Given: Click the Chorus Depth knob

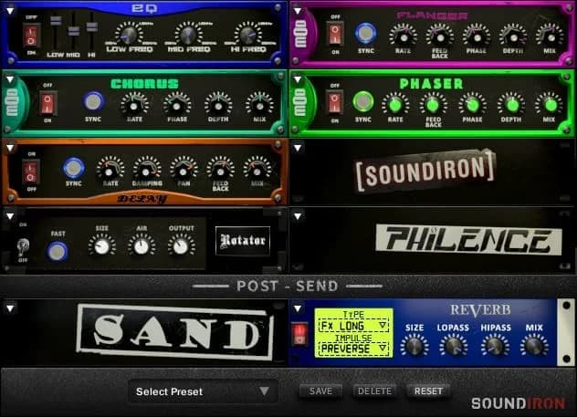Looking at the screenshot, I should click(x=217, y=103).
